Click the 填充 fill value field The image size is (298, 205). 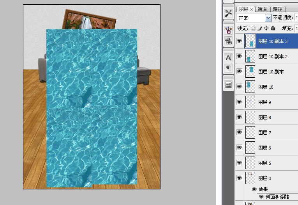point(296,29)
